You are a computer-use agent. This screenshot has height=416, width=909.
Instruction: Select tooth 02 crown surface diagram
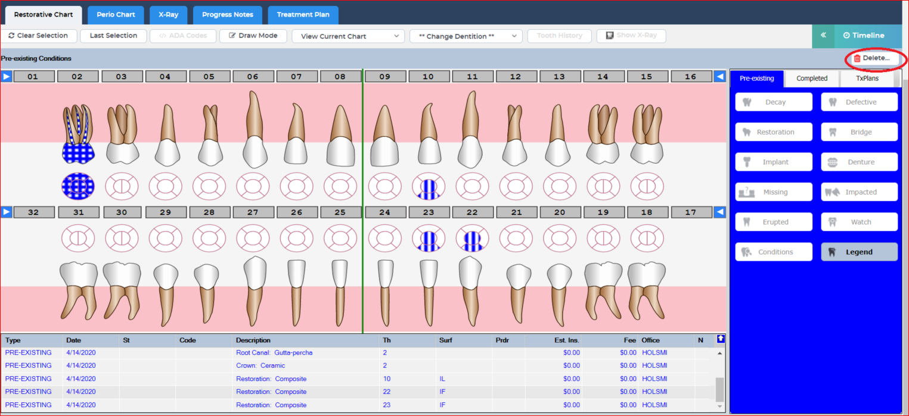pyautogui.click(x=78, y=186)
